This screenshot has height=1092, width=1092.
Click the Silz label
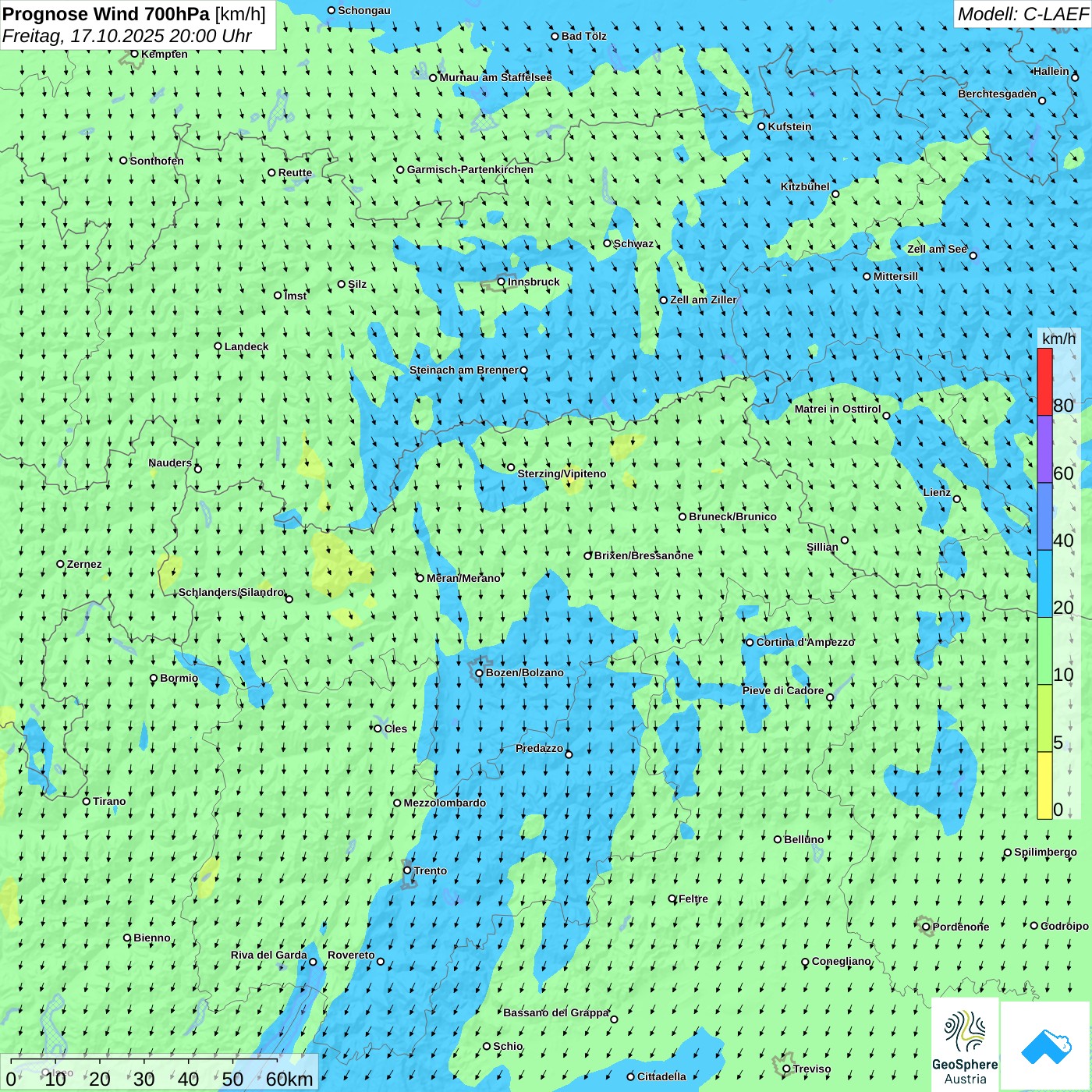pyautogui.click(x=356, y=284)
